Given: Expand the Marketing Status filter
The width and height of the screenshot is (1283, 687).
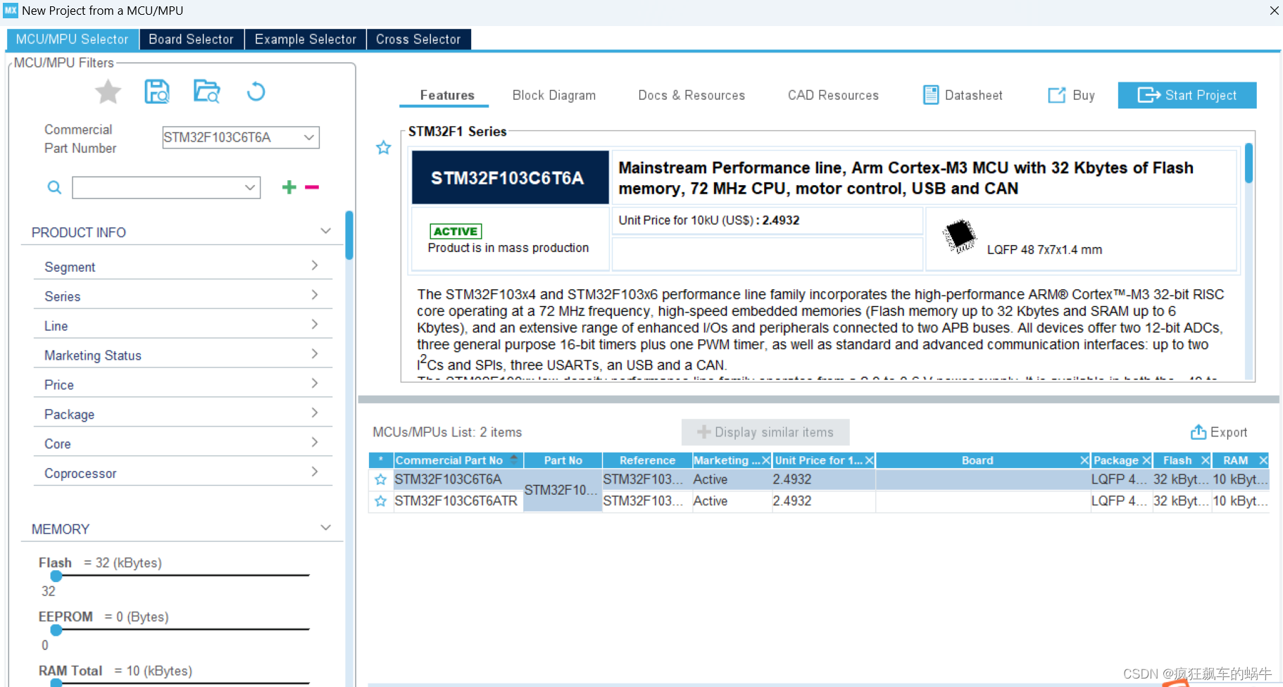Looking at the screenshot, I should (x=315, y=354).
